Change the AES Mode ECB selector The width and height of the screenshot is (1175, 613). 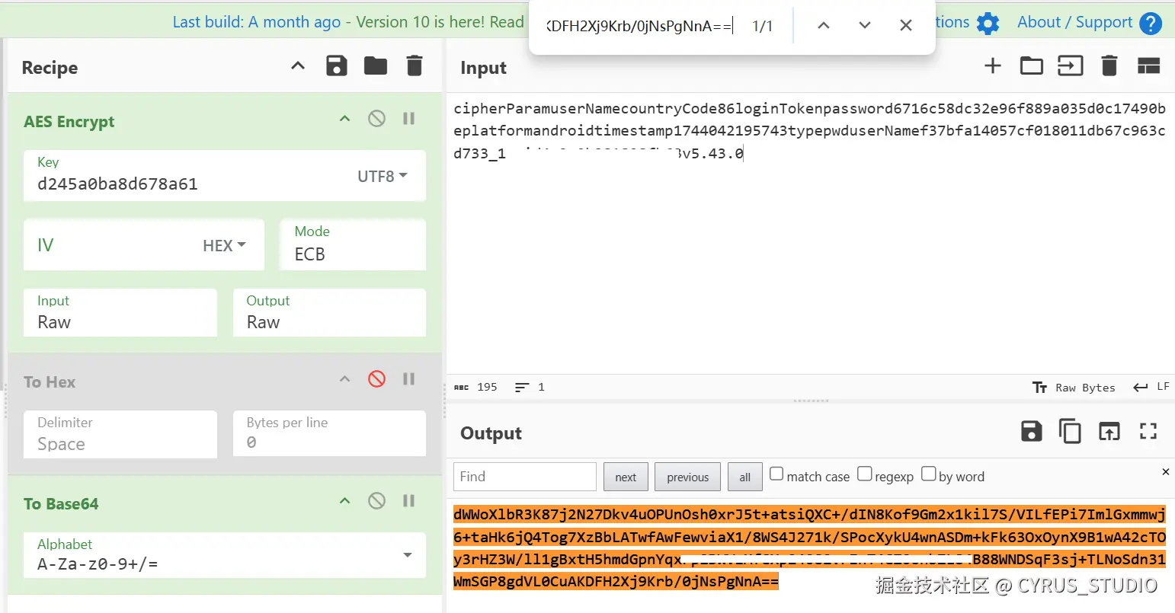click(352, 244)
